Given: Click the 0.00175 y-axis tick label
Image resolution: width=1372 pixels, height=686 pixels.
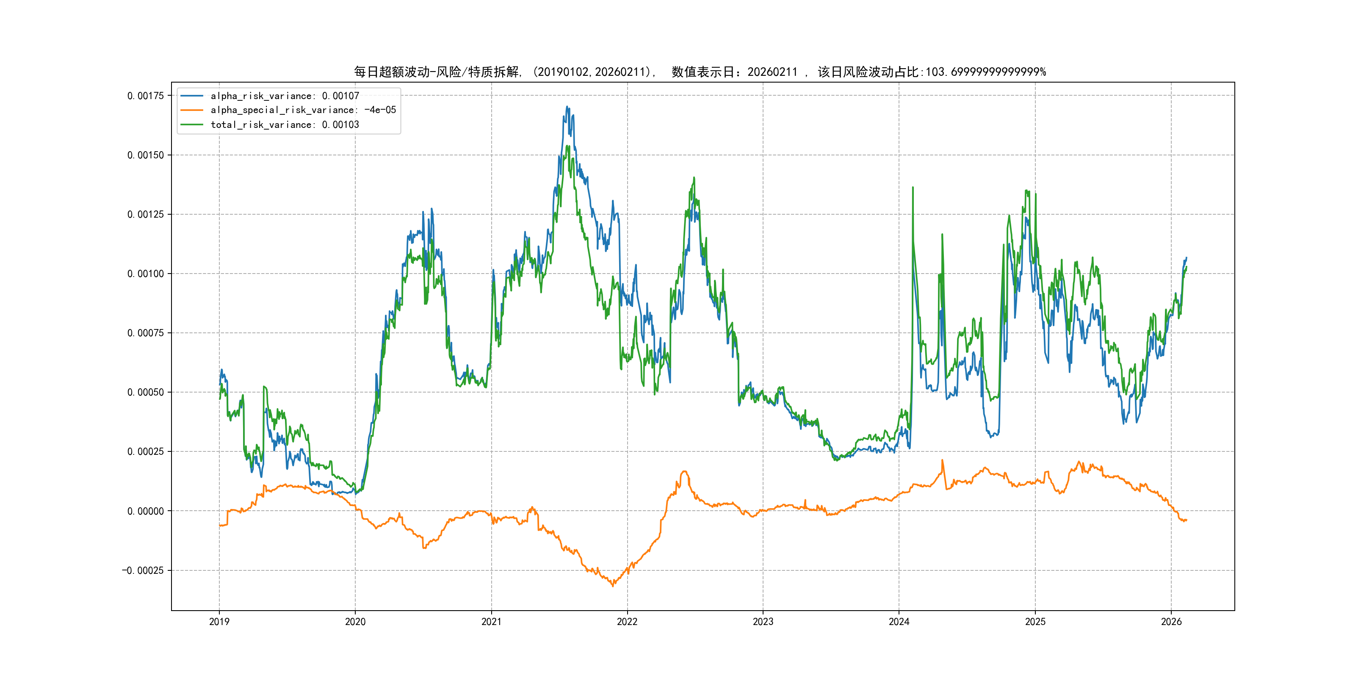Looking at the screenshot, I should tap(145, 96).
